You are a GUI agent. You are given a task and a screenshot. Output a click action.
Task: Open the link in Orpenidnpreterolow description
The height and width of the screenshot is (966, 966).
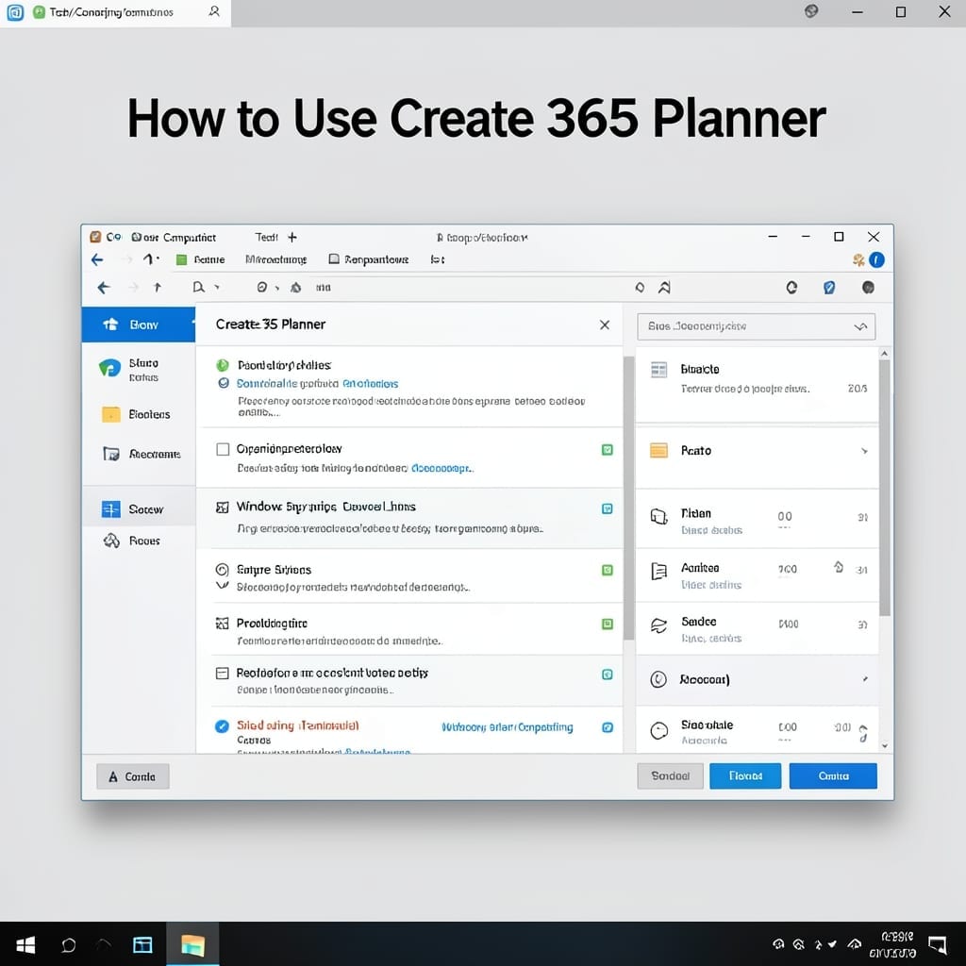441,468
